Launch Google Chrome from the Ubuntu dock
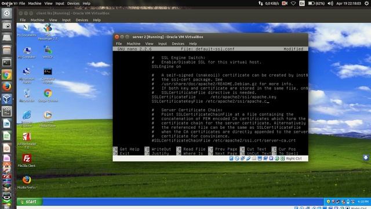The width and height of the screenshot is (371, 209). [6, 75]
